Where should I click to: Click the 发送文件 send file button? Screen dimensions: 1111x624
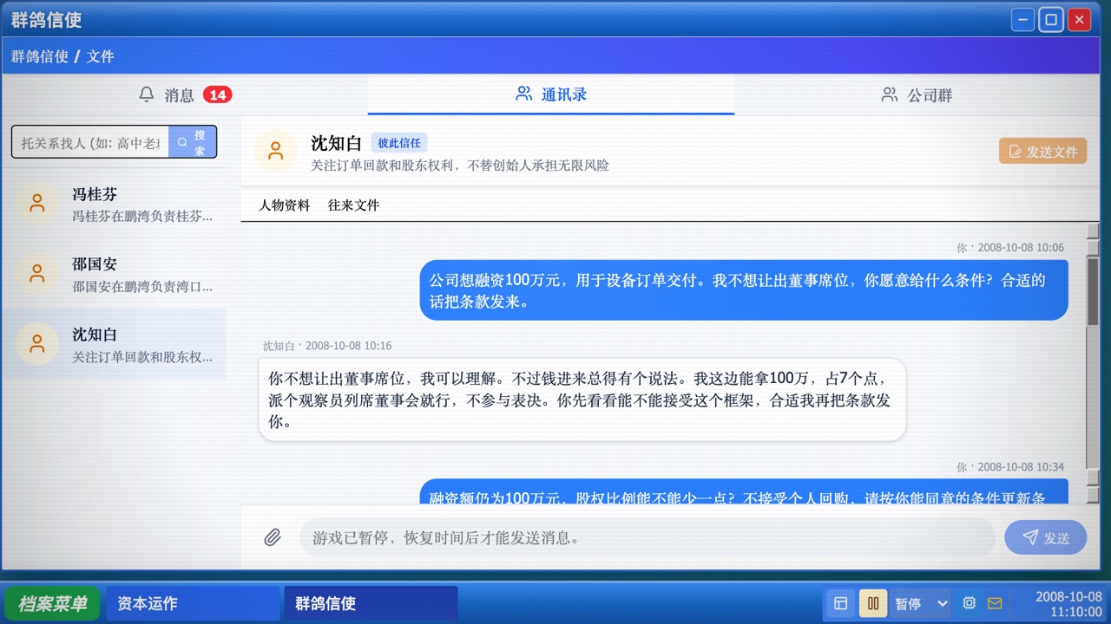[1042, 151]
